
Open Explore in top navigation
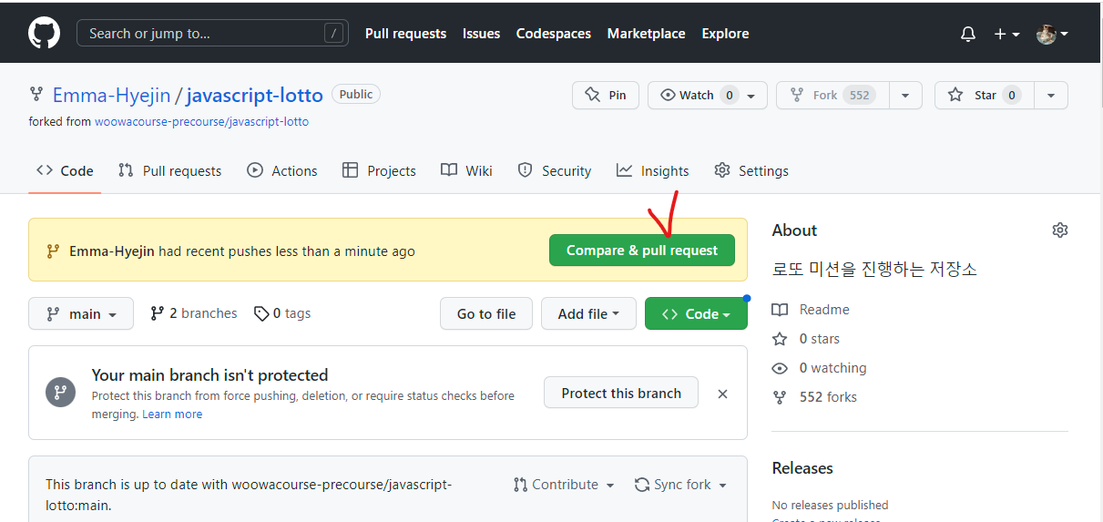click(725, 34)
